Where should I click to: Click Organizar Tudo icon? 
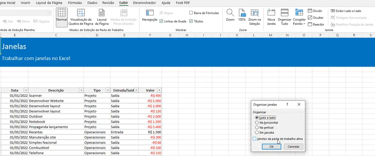(x=284, y=12)
